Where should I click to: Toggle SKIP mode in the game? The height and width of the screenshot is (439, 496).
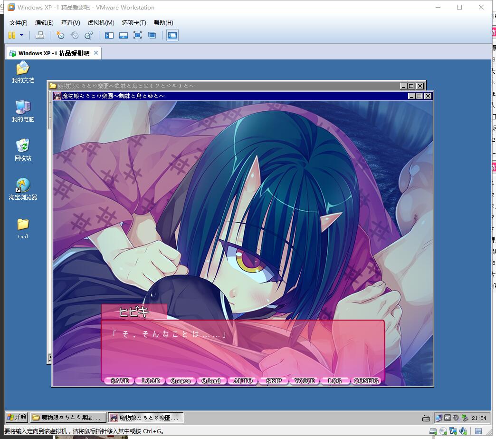pyautogui.click(x=274, y=380)
